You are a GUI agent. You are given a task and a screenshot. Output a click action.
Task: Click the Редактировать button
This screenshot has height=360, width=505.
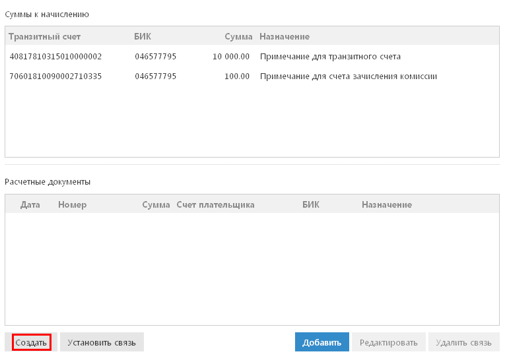pos(388,342)
